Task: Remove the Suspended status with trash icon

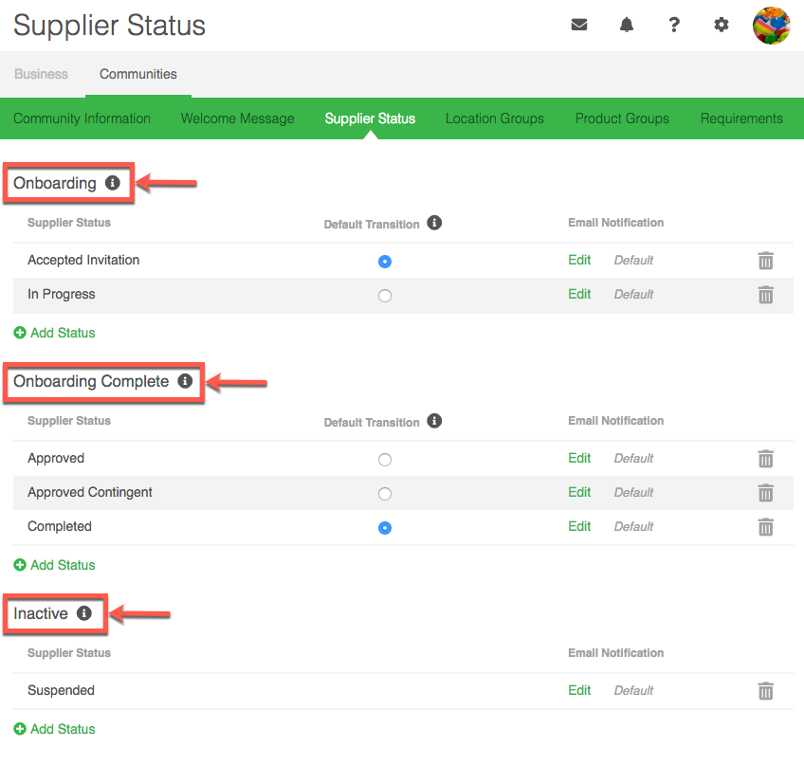Action: 766,691
